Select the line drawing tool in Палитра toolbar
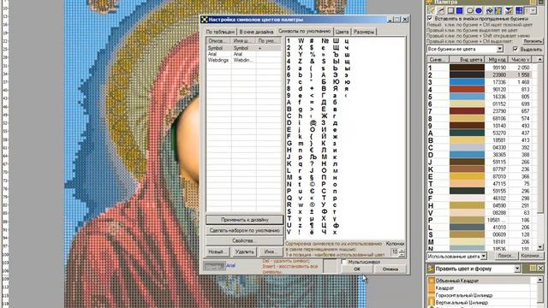This screenshot has height=308, width=548. (441, 10)
